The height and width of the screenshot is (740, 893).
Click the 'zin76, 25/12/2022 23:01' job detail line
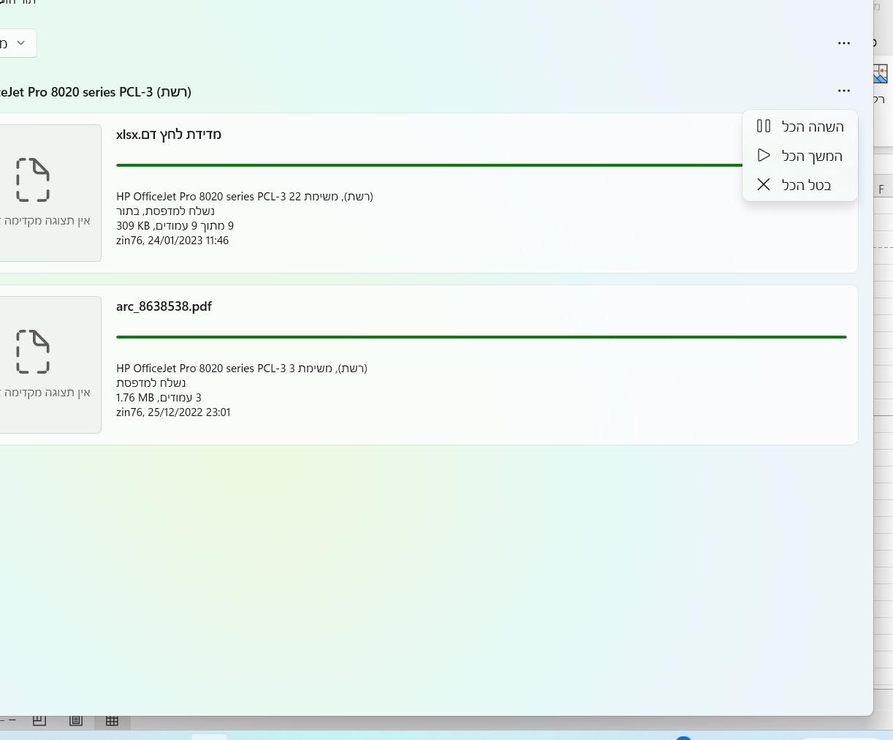173,412
